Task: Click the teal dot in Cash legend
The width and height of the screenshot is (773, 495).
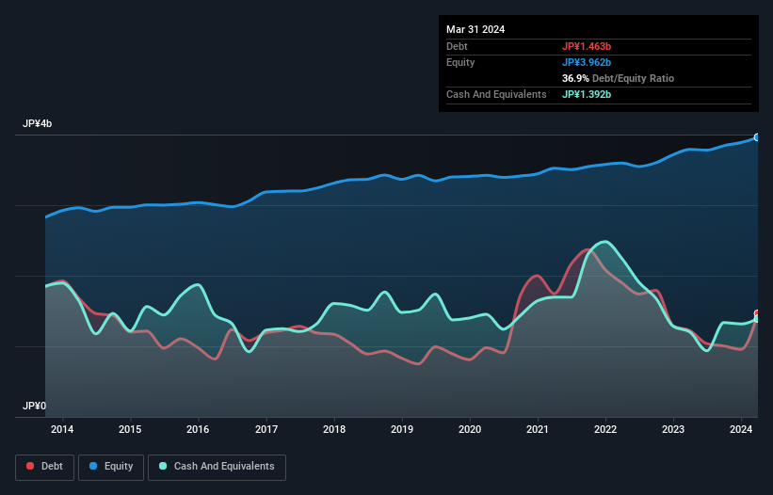Action: coord(163,467)
